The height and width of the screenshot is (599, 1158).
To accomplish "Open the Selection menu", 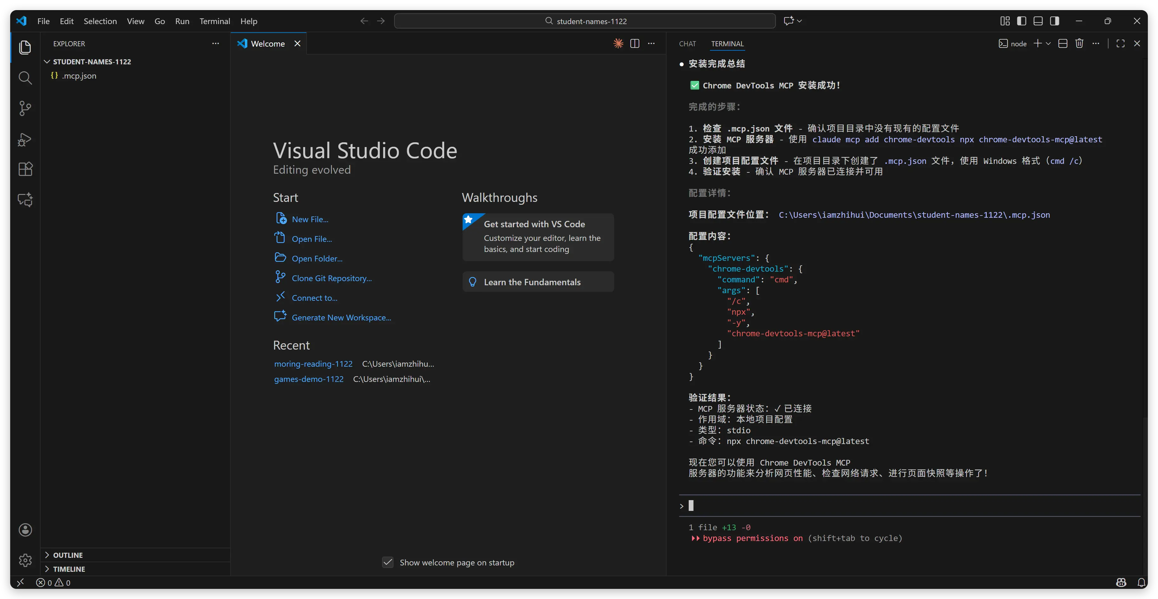I will coord(100,21).
